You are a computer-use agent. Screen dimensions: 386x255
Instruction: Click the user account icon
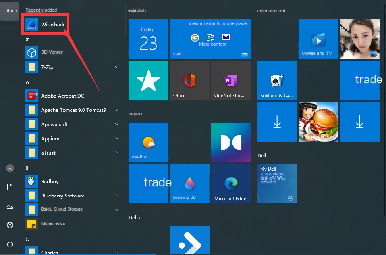10,168
